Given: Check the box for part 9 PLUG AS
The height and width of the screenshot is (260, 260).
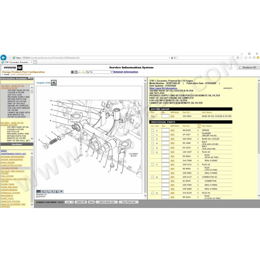Looking at the screenshot, I should 153,193.
